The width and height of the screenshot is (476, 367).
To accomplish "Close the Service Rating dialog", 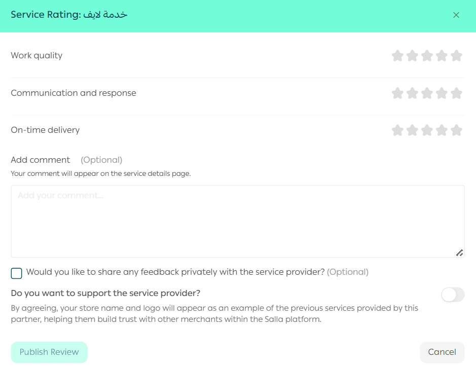I will (x=456, y=15).
